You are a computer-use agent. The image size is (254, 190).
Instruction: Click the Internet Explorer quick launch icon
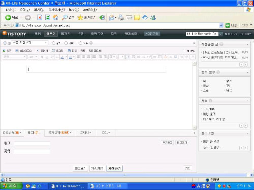[x=39, y=186]
